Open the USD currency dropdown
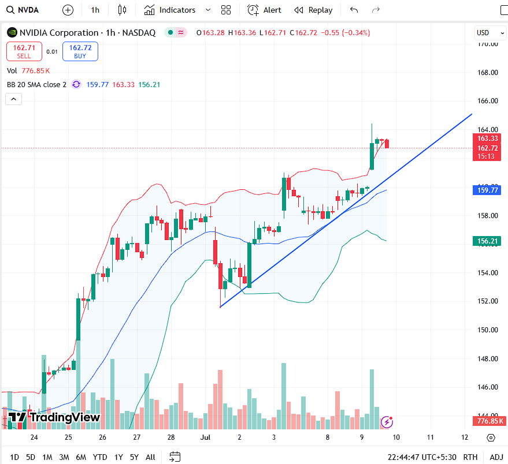Image resolution: width=508 pixels, height=464 pixels. coord(490,33)
